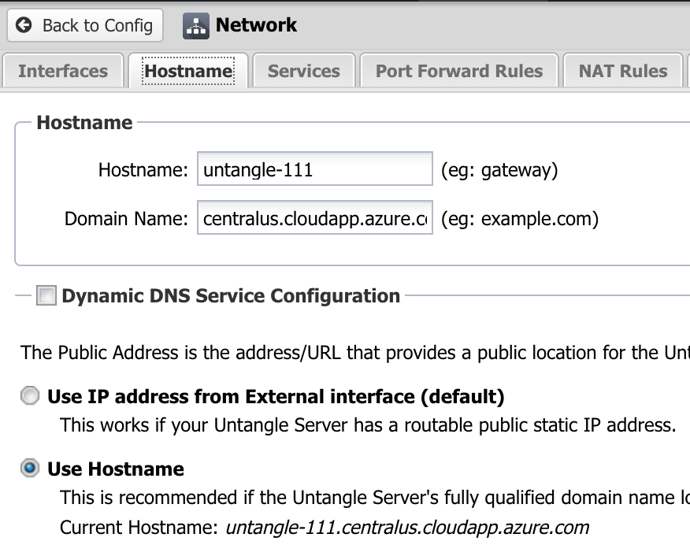The width and height of the screenshot is (690, 556).
Task: Click the back arrow icon
Action: coord(24,25)
